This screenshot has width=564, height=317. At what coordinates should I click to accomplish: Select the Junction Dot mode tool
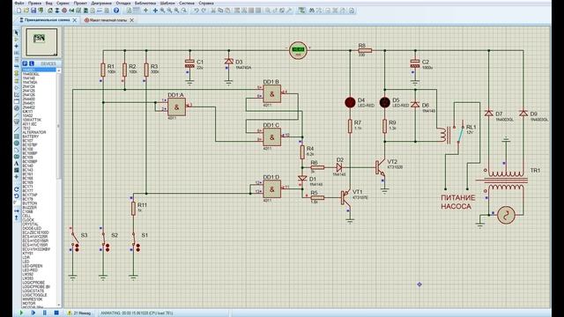pos(17,46)
